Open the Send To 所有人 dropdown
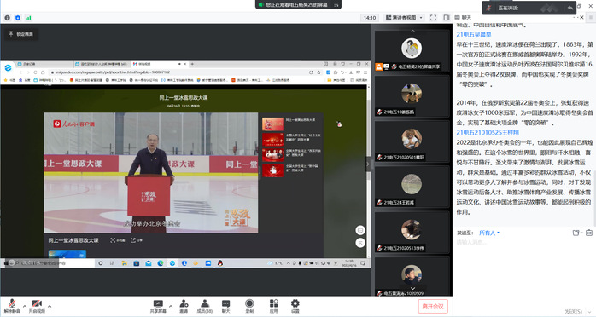The image size is (596, 317). [x=489, y=233]
